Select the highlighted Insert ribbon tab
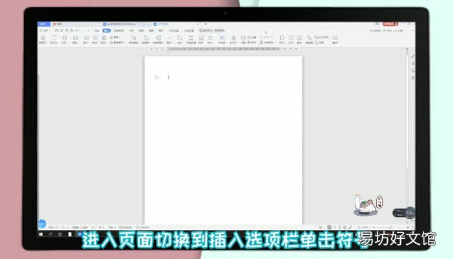 point(106,30)
